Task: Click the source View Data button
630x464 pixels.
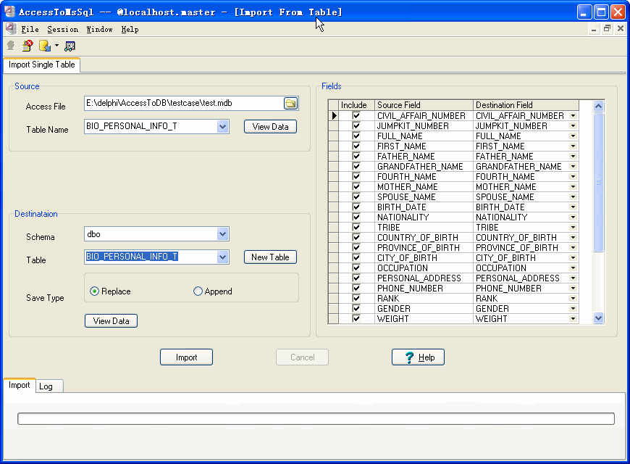Action: 270,127
